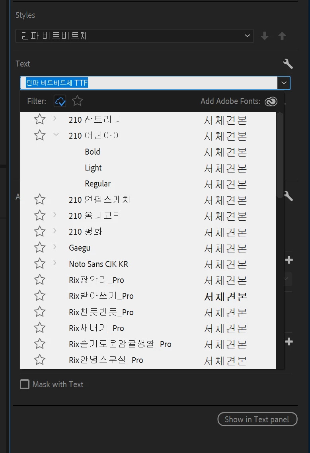Viewport: 310px width, 453px height.
Task: Enable the Mask with Text checkbox
Action: [x=25, y=384]
